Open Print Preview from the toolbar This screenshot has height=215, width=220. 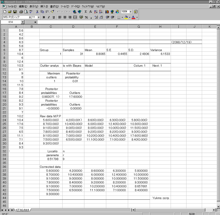[26, 12]
